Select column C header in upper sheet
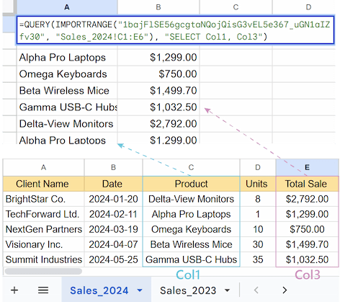Viewport: 340px width, 302px height. (x=236, y=7)
